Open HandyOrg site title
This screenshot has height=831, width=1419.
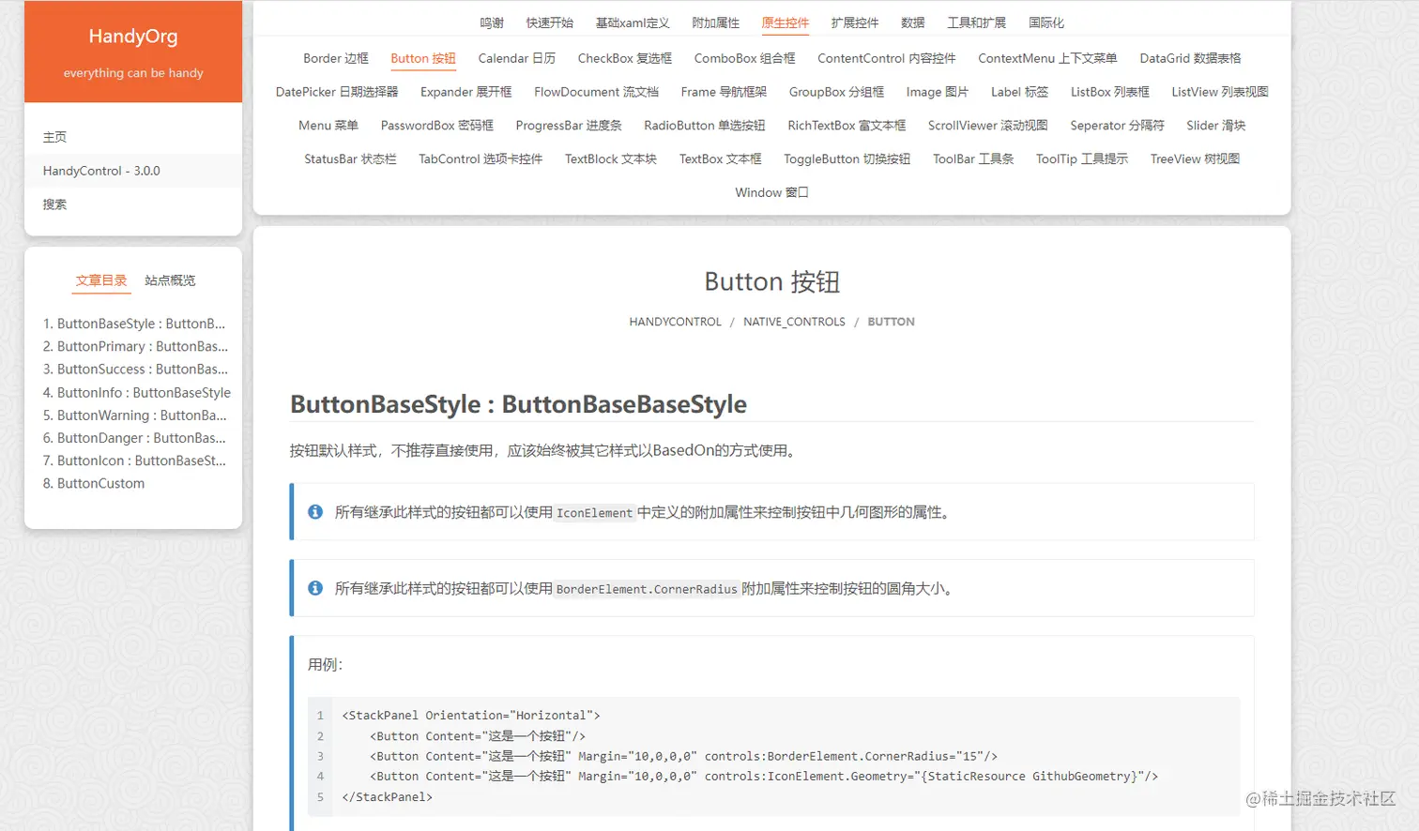[x=133, y=37]
